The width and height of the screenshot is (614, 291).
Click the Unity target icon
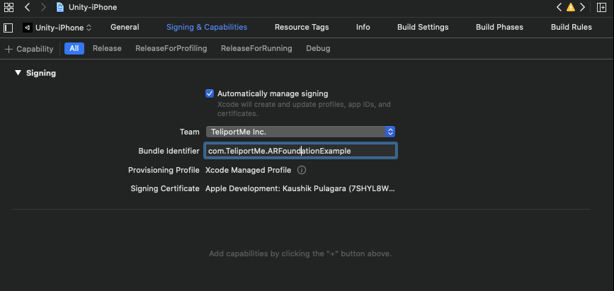pyautogui.click(x=28, y=28)
